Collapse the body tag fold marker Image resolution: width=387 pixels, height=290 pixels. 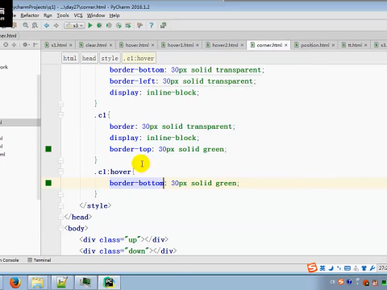[61, 228]
